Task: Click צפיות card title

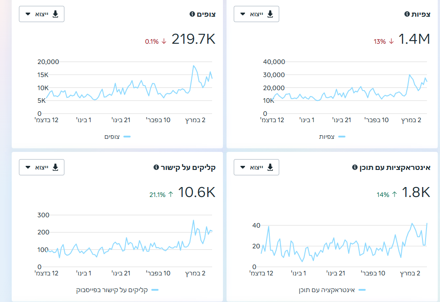Action: pos(421,14)
